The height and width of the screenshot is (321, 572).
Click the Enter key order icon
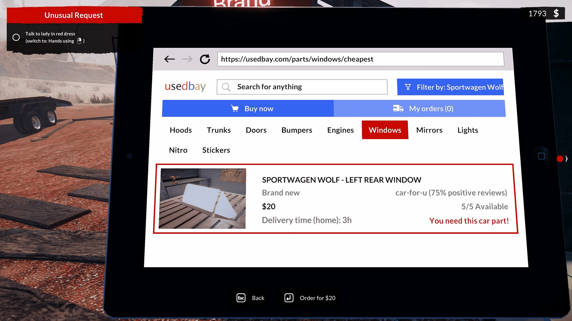click(x=289, y=298)
